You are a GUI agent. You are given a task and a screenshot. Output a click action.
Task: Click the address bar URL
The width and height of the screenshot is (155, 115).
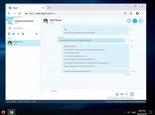(x=42, y=13)
